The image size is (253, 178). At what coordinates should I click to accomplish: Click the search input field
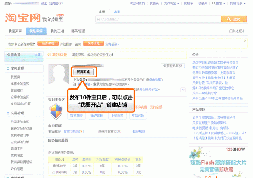pyautogui.click(x=158, y=19)
